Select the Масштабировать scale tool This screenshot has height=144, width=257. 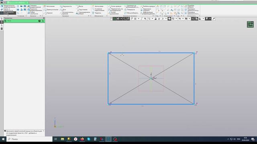click(132, 13)
